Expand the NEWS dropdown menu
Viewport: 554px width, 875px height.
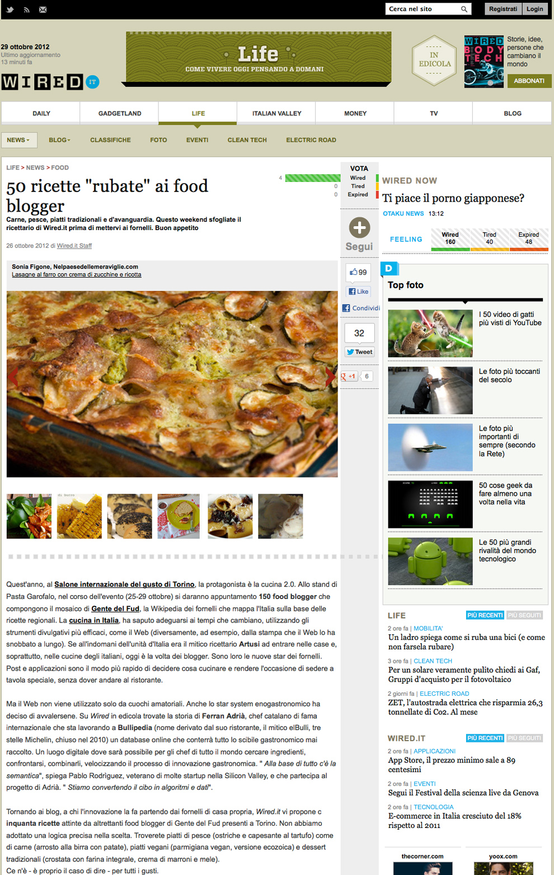(x=19, y=140)
